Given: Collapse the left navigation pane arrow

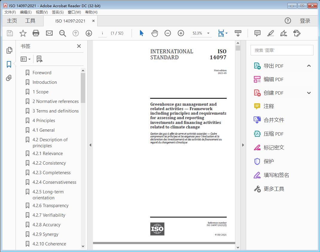Looking at the screenshot, I should pyautogui.click(x=90, y=145).
